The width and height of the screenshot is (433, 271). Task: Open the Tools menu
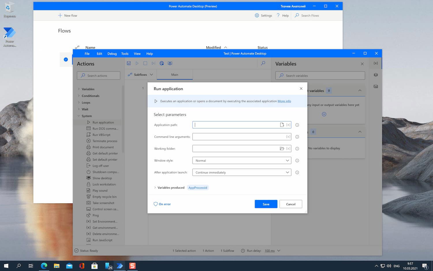[125, 53]
